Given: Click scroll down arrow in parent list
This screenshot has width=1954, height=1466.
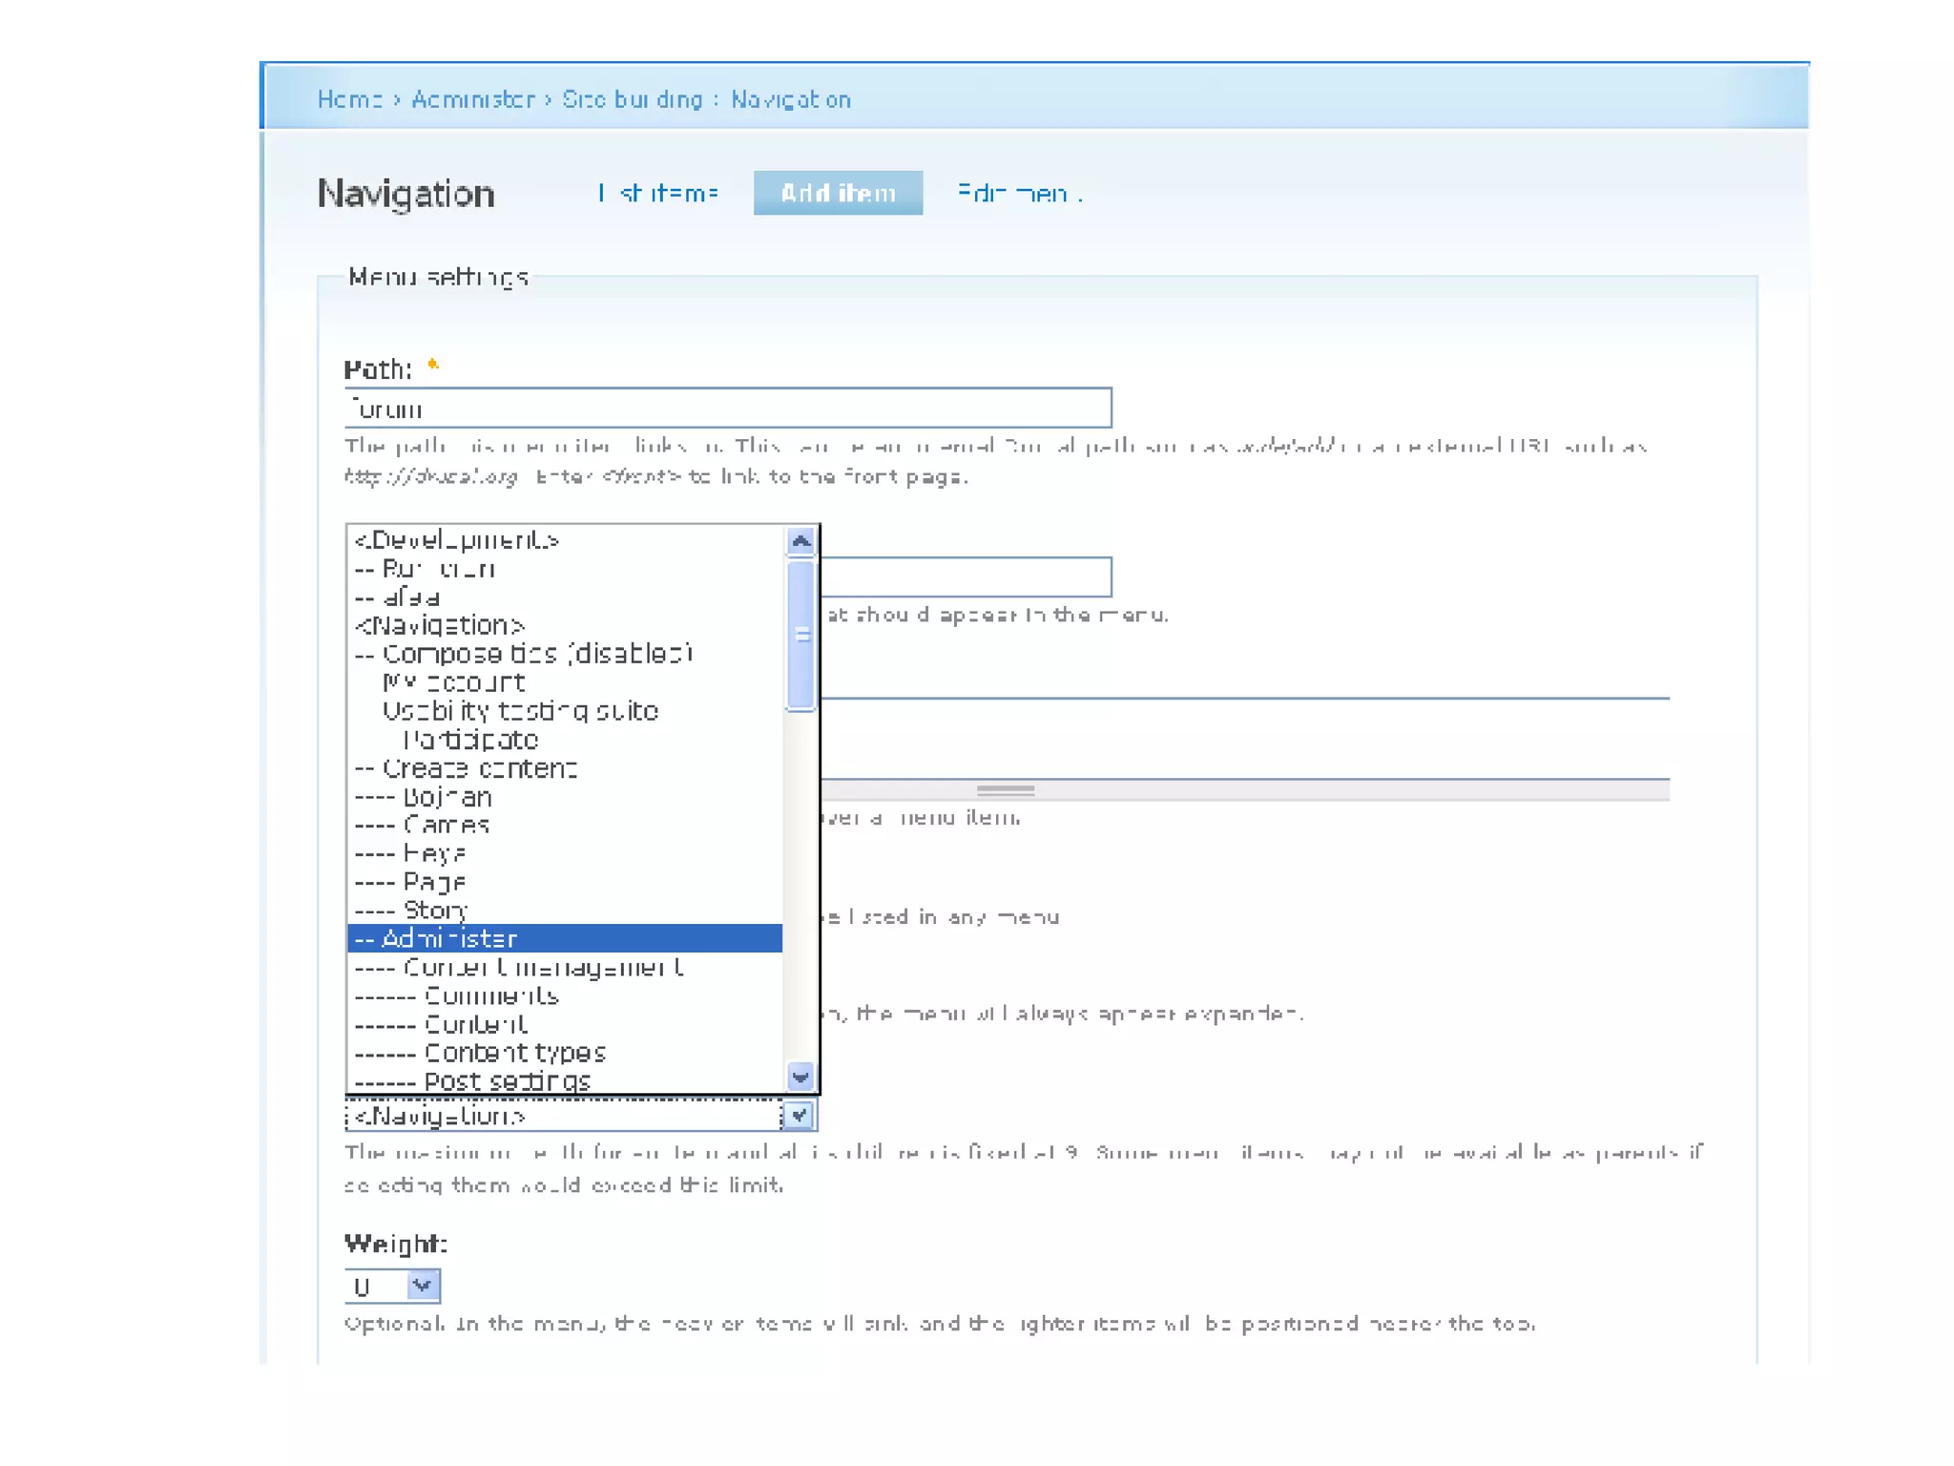Looking at the screenshot, I should (x=800, y=1077).
